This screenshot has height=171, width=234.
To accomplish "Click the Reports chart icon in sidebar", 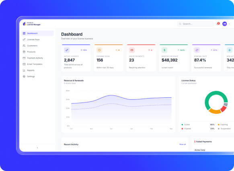I will pos(24,70).
